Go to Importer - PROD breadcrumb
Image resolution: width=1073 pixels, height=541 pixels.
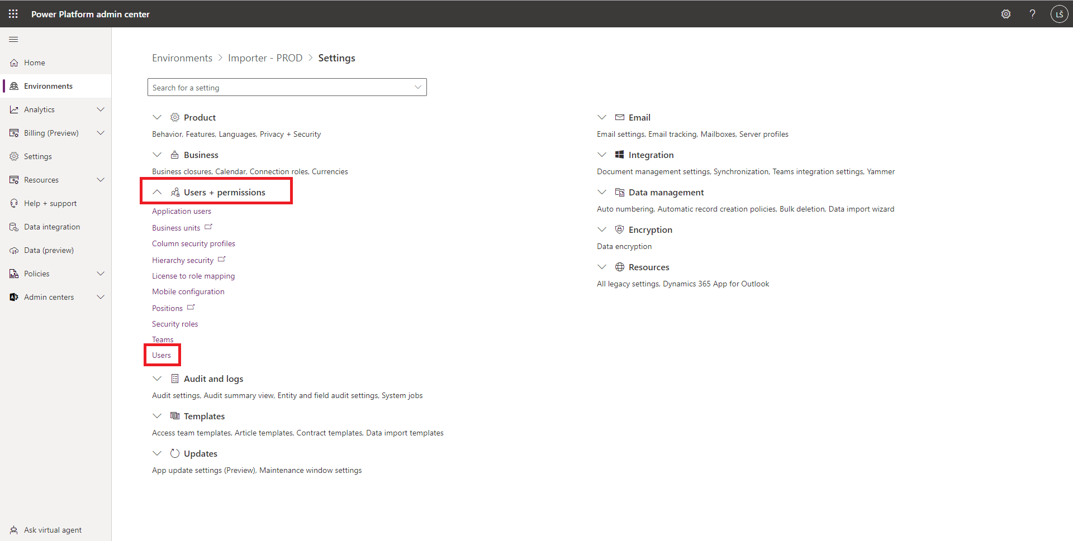[x=265, y=58]
